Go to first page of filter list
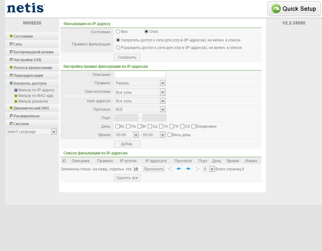Viewport: 322px width, 251px height. click(x=170, y=169)
